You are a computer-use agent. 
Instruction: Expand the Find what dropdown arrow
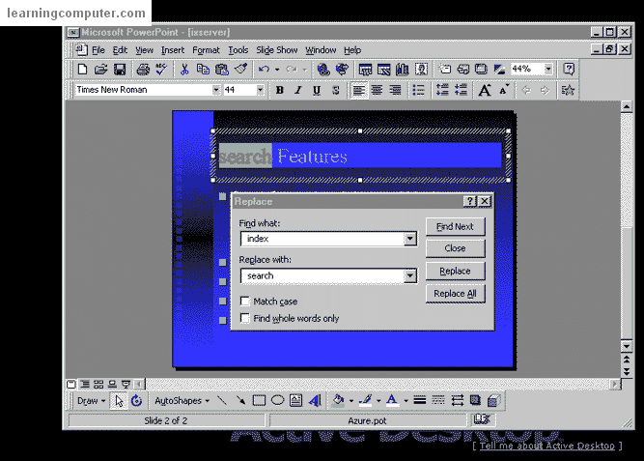(410, 239)
